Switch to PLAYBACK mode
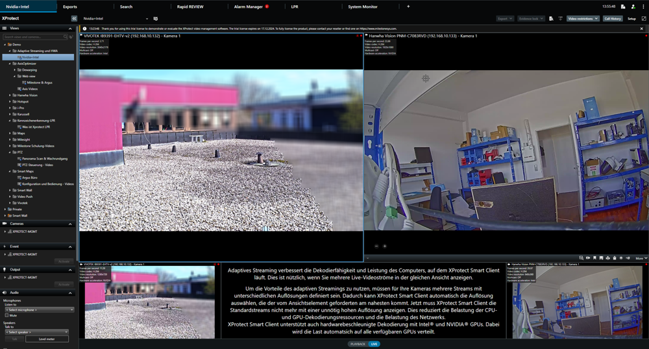 pos(358,344)
